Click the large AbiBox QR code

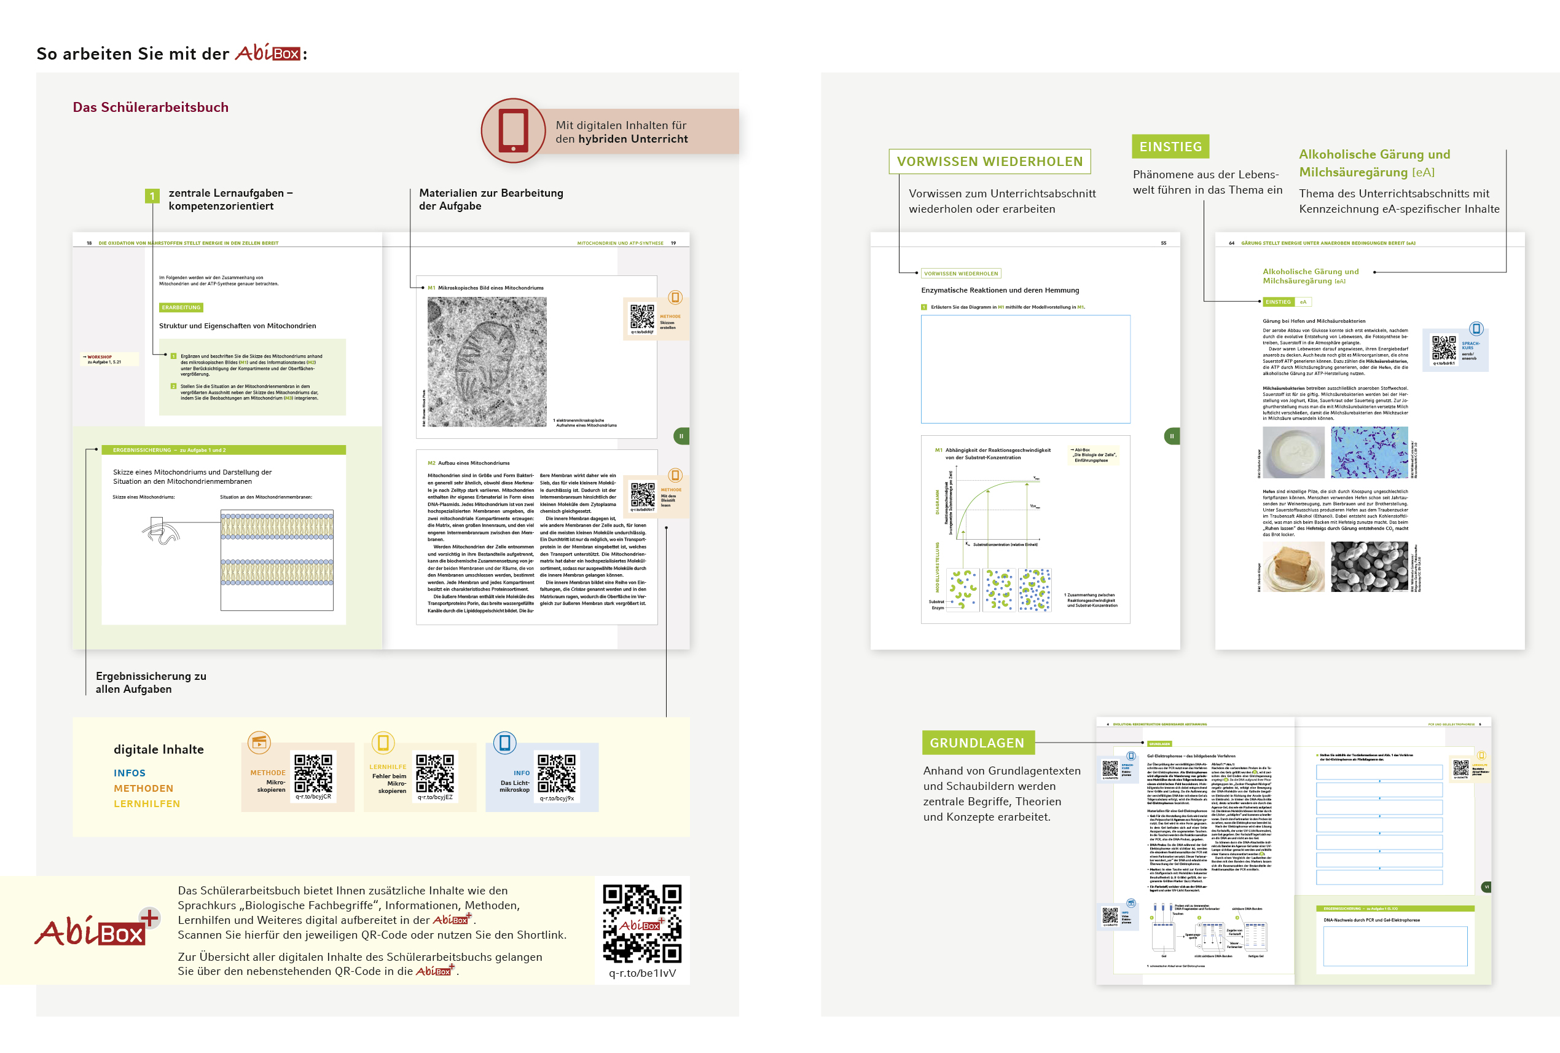[x=641, y=923]
